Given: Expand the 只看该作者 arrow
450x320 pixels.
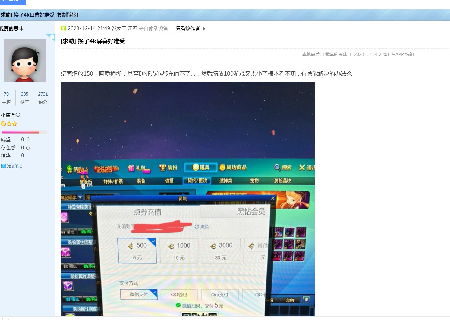Looking at the screenshot, I should tap(204, 29).
